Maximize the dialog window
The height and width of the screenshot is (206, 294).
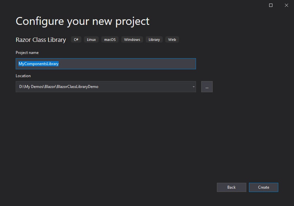pos(271,5)
